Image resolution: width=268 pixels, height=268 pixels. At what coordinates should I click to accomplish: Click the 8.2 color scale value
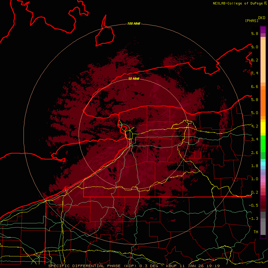[x=255, y=60]
